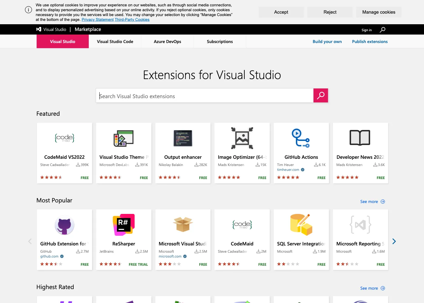The width and height of the screenshot is (424, 303).
Task: Open Manage cookies settings
Action: coord(379,12)
